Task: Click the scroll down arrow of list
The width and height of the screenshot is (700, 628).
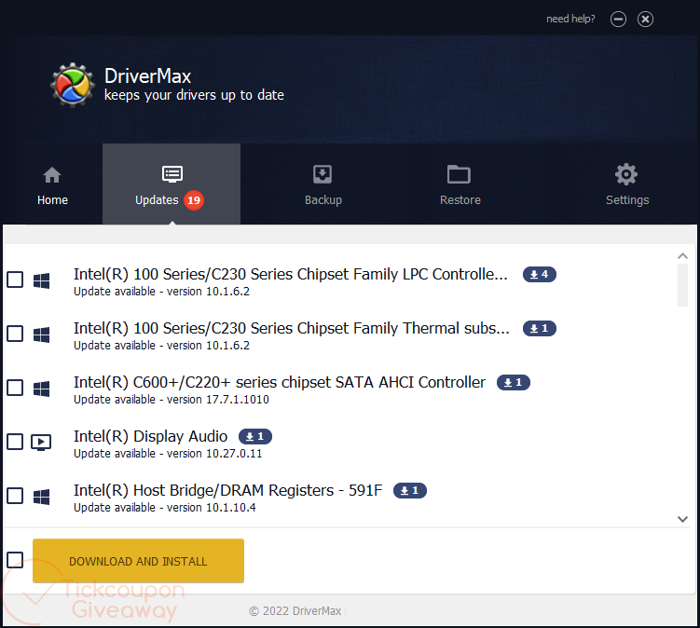Action: 682,519
